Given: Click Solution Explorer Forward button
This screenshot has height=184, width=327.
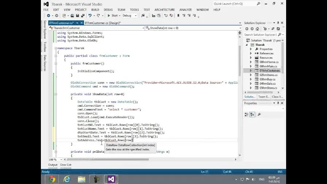Looking at the screenshot, I should (x=252, y=29).
